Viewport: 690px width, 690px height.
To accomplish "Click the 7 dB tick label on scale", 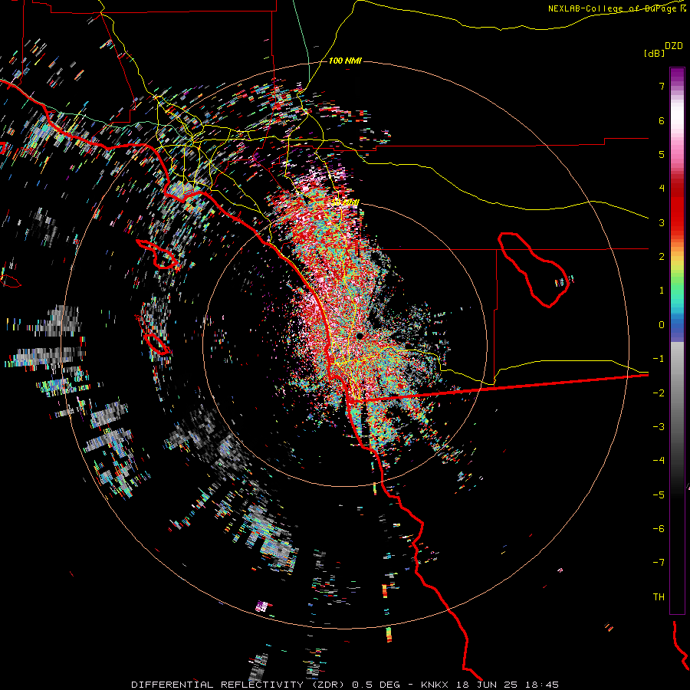I will (x=662, y=86).
